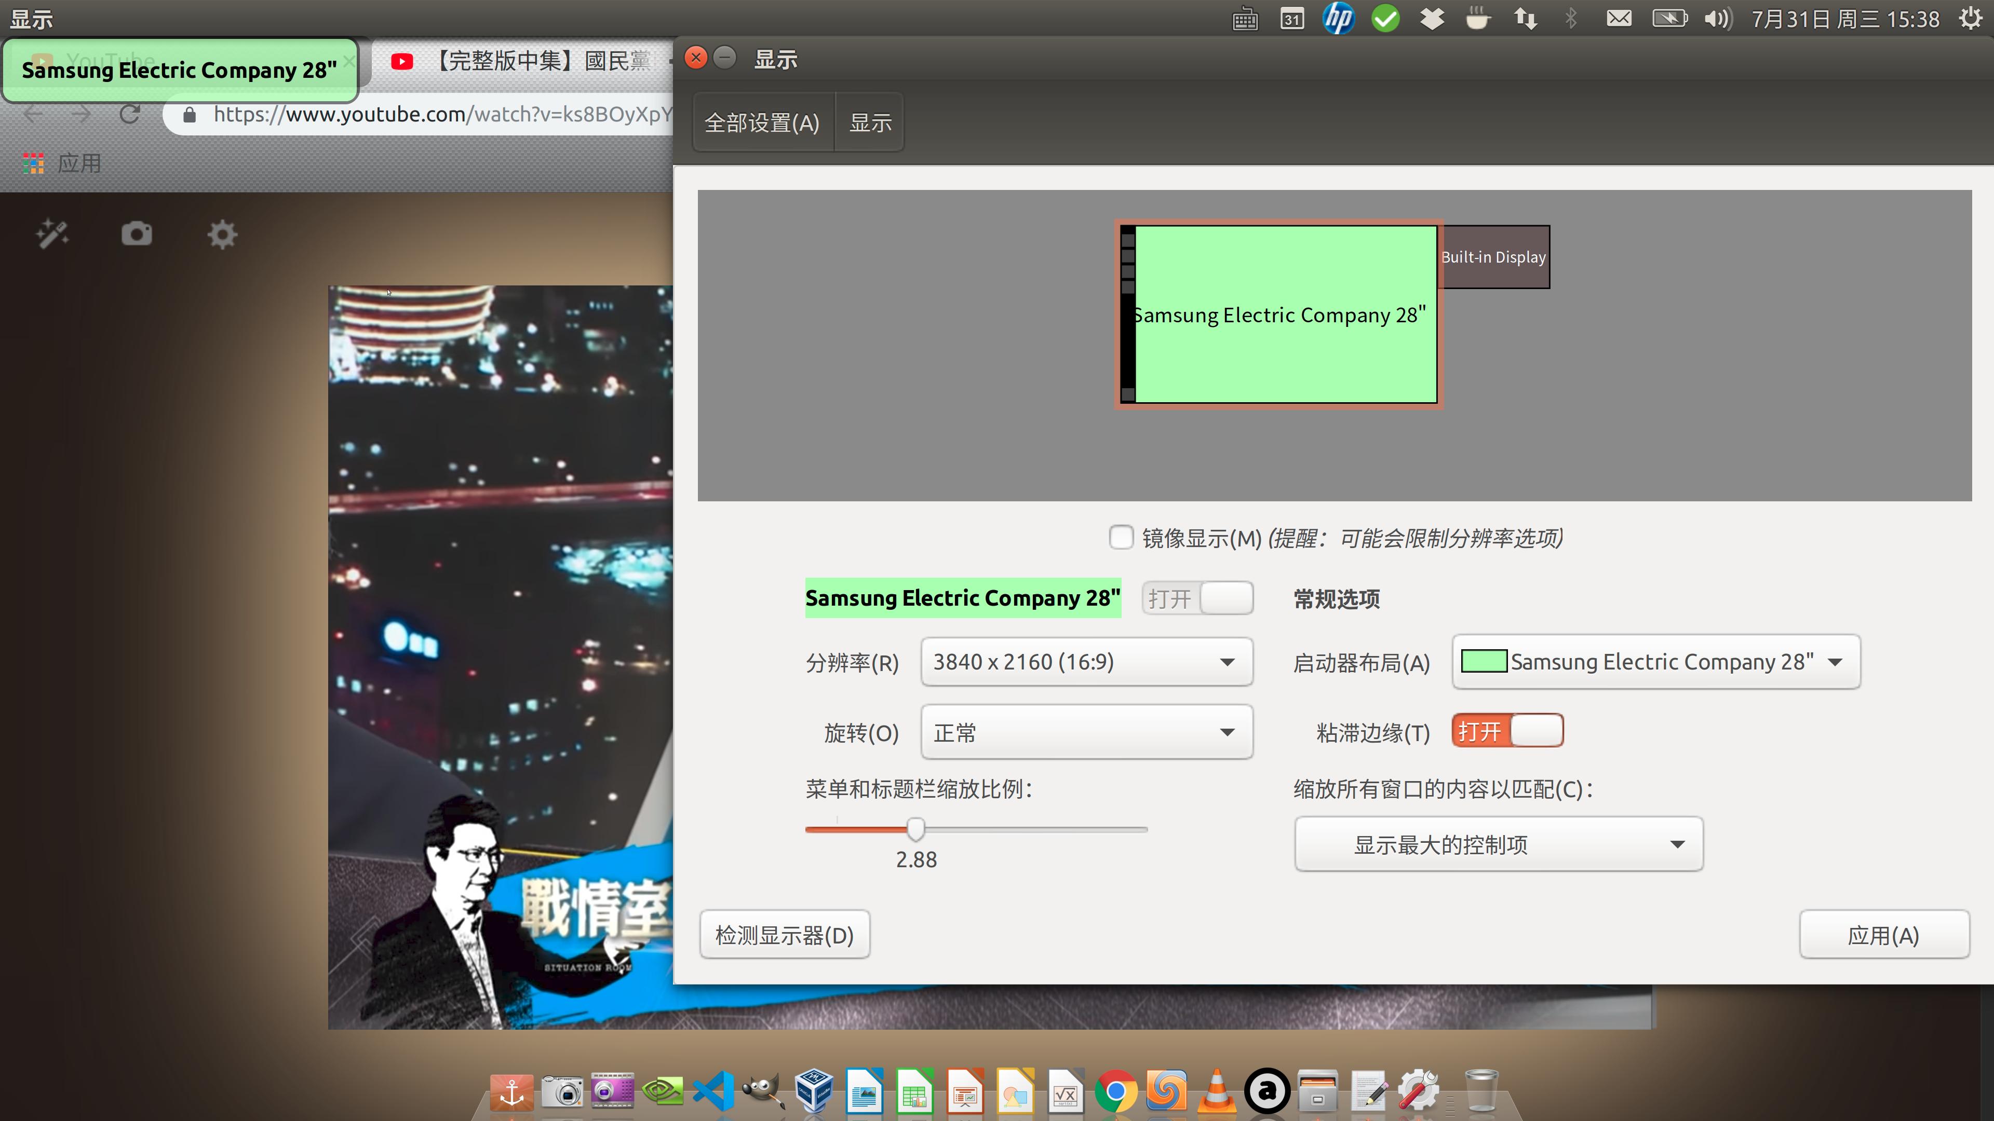This screenshot has height=1121, width=1994.
Task: Launch GIMP from the dock
Action: pyautogui.click(x=764, y=1091)
